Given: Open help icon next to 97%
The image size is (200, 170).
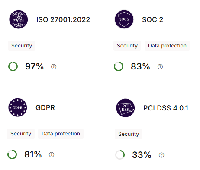Looking at the screenshot, I should click(x=54, y=66).
